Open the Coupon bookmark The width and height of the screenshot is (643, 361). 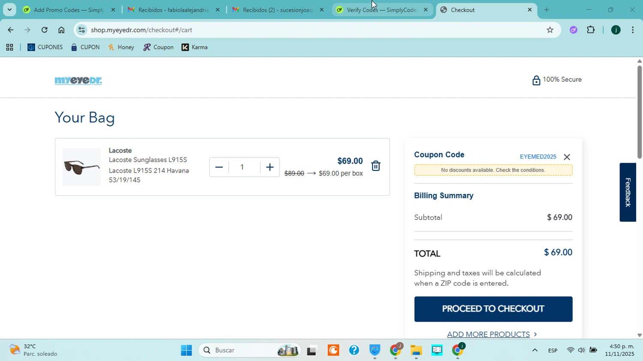tap(158, 48)
